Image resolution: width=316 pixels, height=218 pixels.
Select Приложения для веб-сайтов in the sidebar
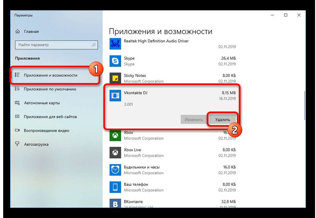point(50,117)
